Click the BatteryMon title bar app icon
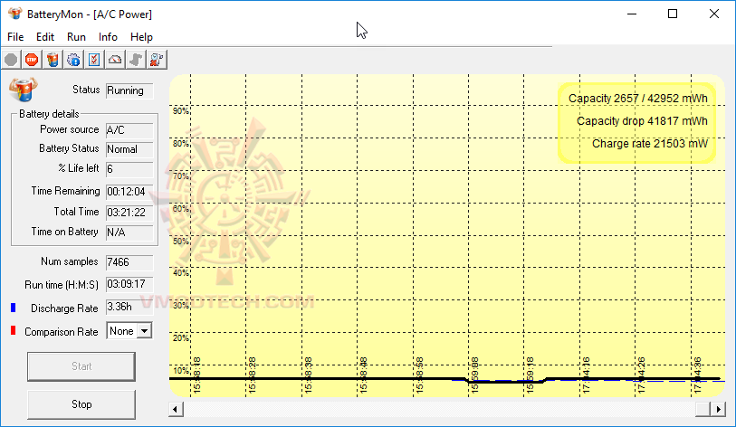The width and height of the screenshot is (736, 427). [15, 14]
